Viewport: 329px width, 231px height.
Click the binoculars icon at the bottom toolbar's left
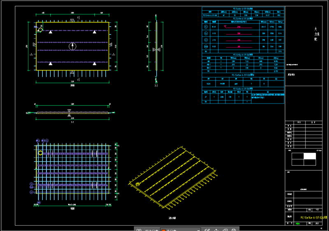(139, 230)
